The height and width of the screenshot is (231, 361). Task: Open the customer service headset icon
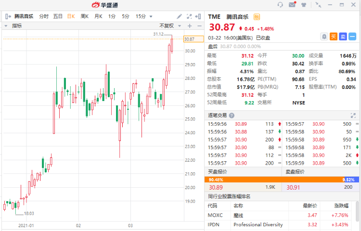pyautogui.click(x=280, y=5)
